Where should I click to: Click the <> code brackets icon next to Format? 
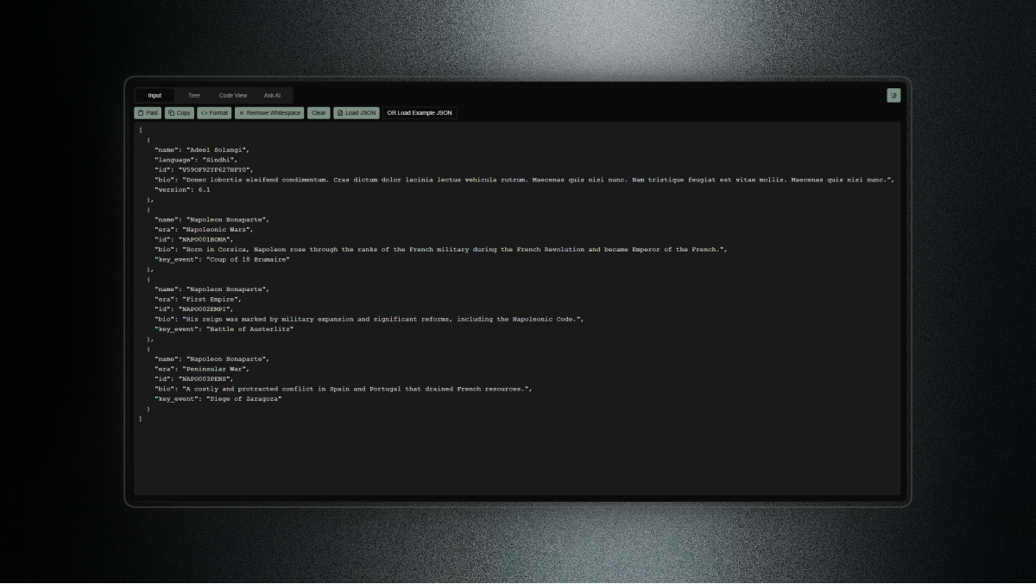[203, 112]
